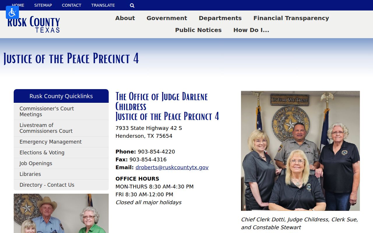Open the About menu
The width and height of the screenshot is (373, 233).
[x=125, y=18]
